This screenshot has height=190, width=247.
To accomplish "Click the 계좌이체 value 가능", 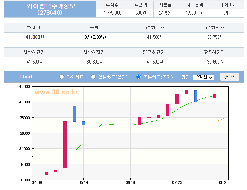I will click(228, 13).
